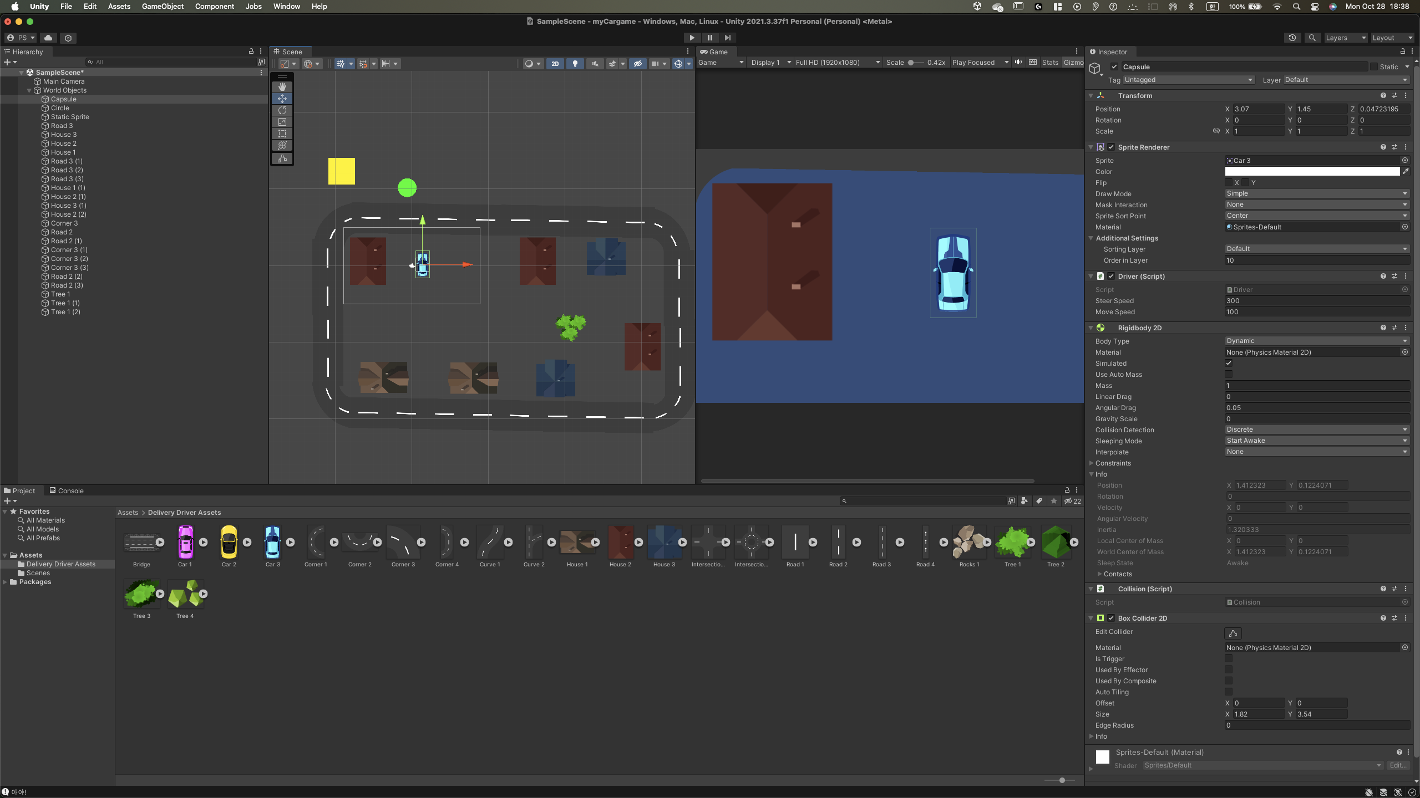Viewport: 1420px width, 798px height.
Task: Uncheck the Simulated checkbox
Action: coord(1229,364)
